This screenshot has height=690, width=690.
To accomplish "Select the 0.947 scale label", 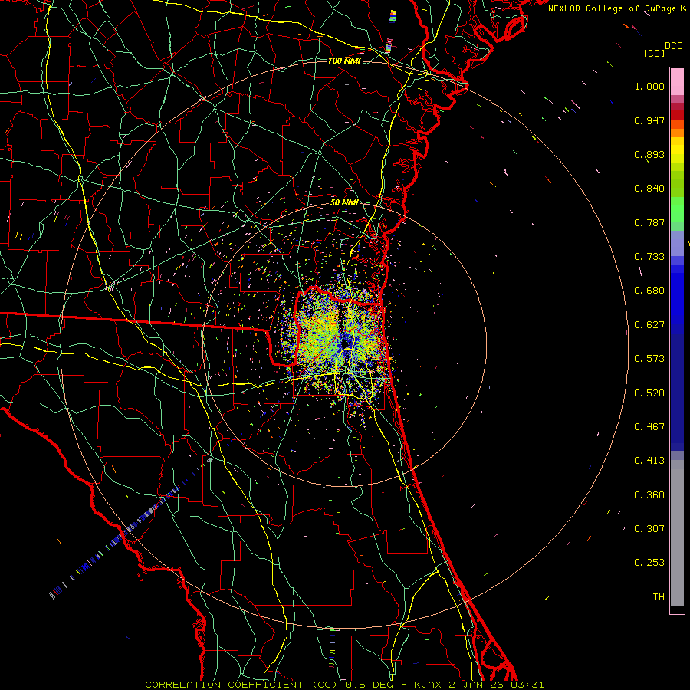I will pos(649,120).
